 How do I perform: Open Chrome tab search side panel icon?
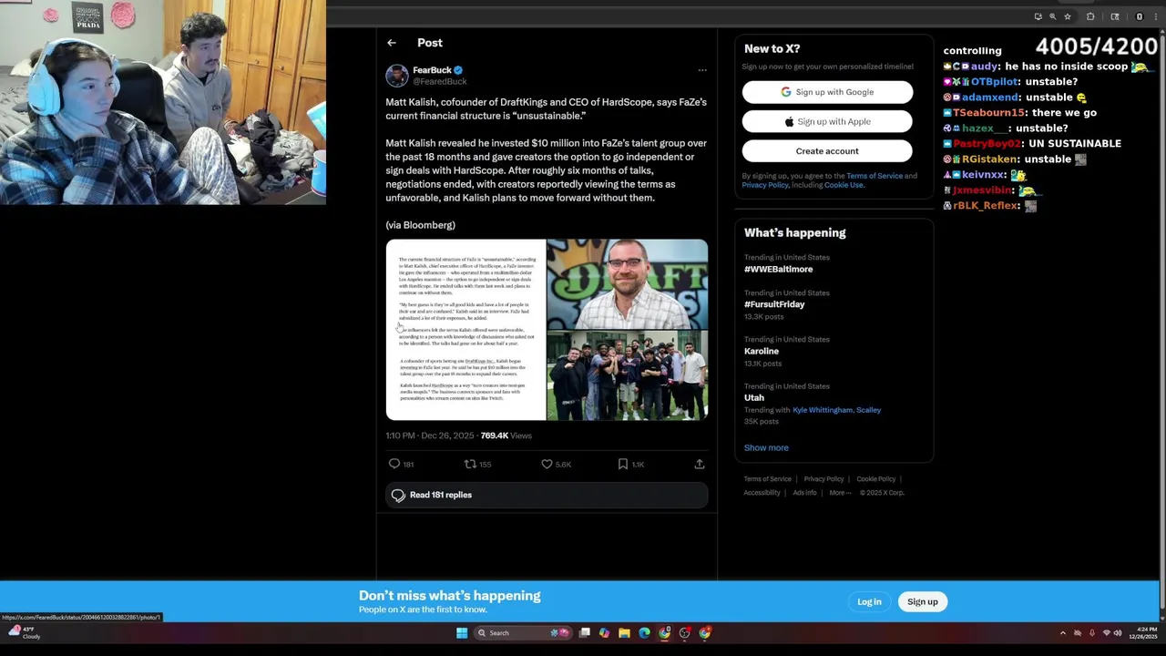tap(1115, 16)
